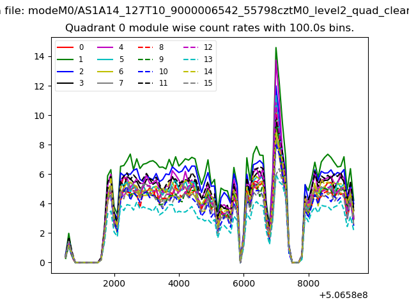Click legend label 10
Screen dimensions: 409x307
(164, 72)
